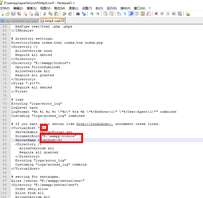Screen dimensions: 203x198
Task: Open the 运行(R) menu
Action: pyautogui.click(x=112, y=8)
